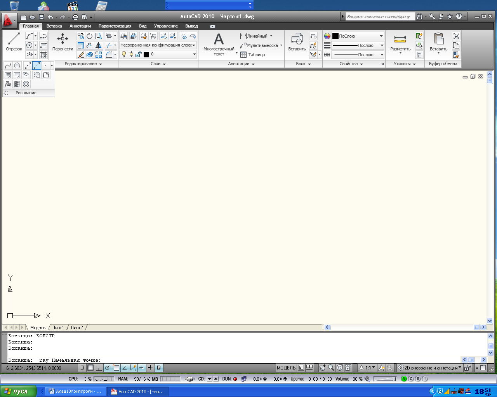Toggle Polar tracking in status bar
The height and width of the screenshot is (397, 497).
[108, 368]
